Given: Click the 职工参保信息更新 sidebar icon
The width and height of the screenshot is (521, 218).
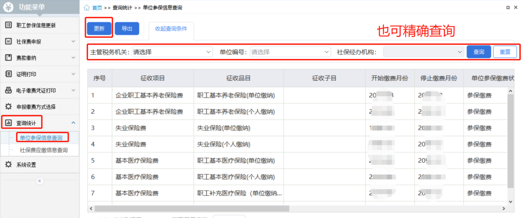Looking at the screenshot, I should point(8,25).
